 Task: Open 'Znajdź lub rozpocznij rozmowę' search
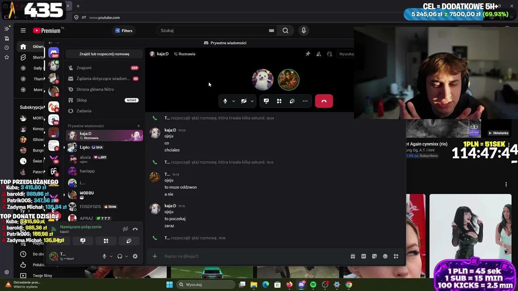tap(104, 54)
